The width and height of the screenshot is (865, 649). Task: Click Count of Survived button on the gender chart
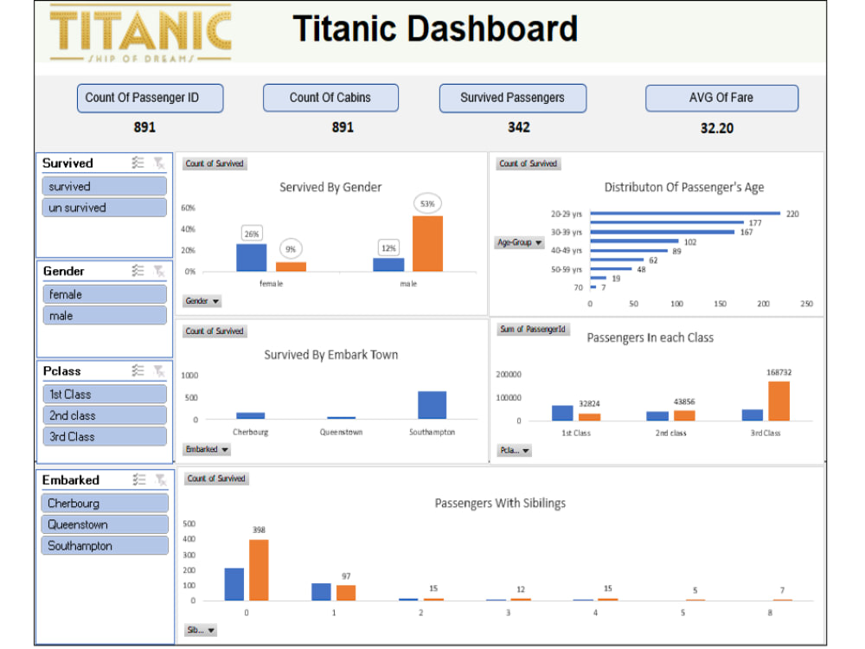(215, 164)
